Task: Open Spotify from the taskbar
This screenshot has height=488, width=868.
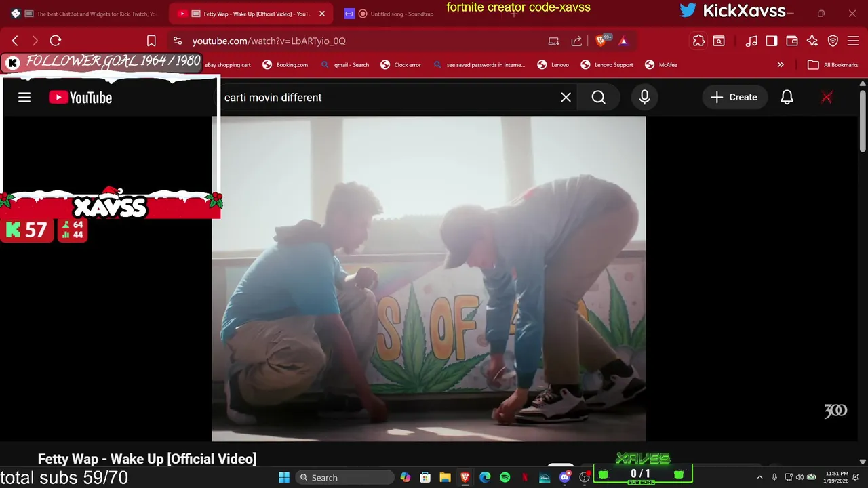Action: (x=505, y=477)
